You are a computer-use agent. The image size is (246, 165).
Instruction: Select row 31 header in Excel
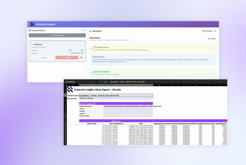pos(65,144)
